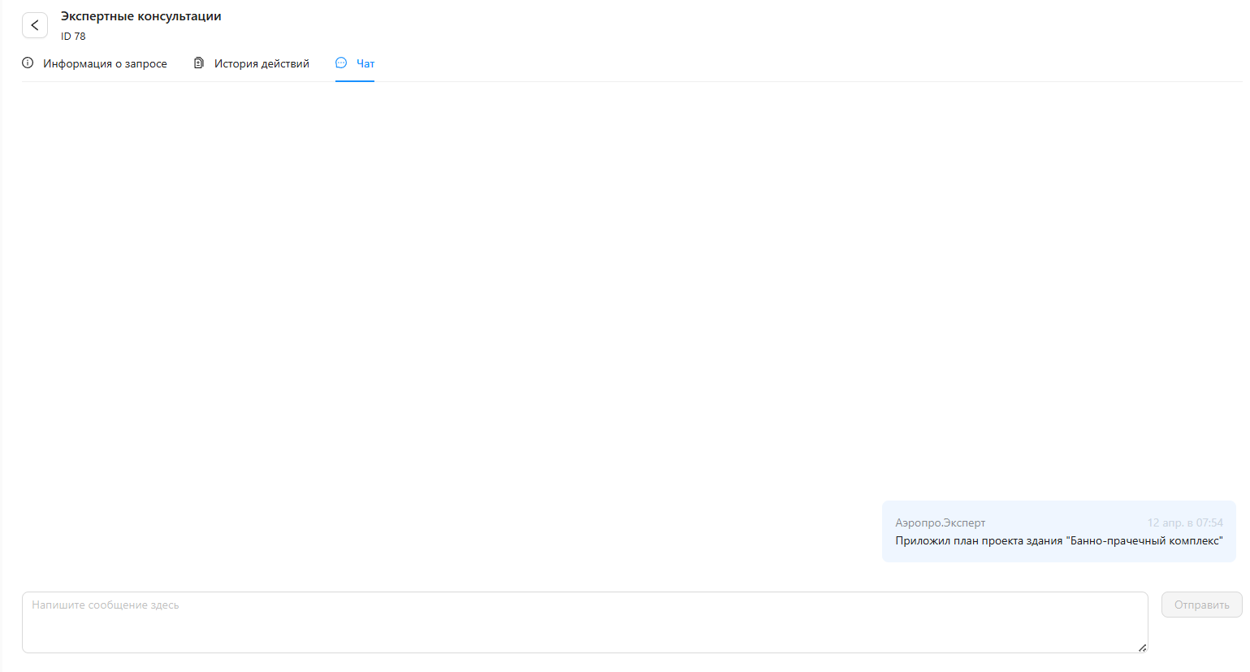Click the message timestamp 12 апр. в 07:54
The width and height of the screenshot is (1250, 672).
click(1184, 522)
